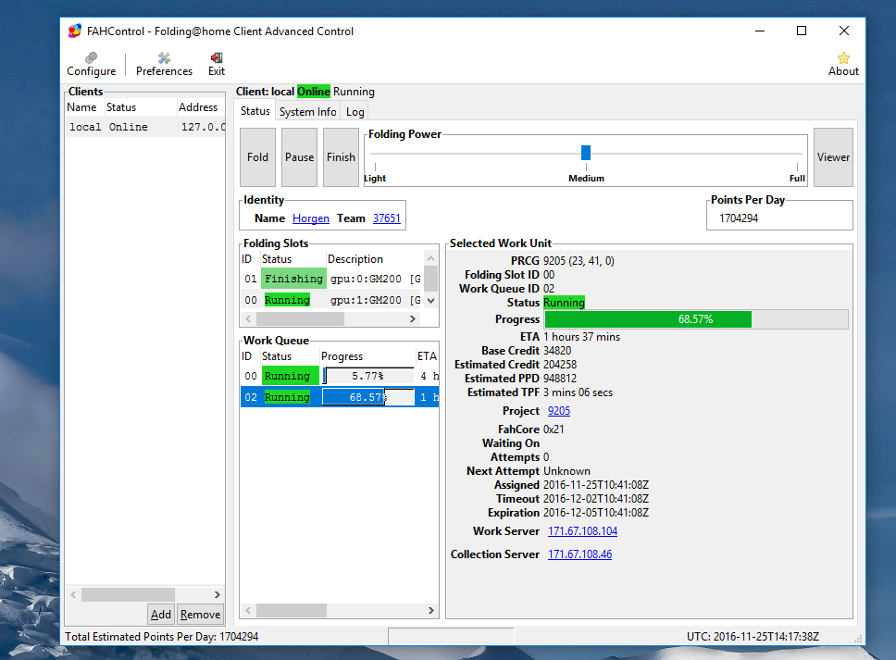The height and width of the screenshot is (660, 896).
Task: Click the Folding Slots Description column header
Action: coord(374,259)
